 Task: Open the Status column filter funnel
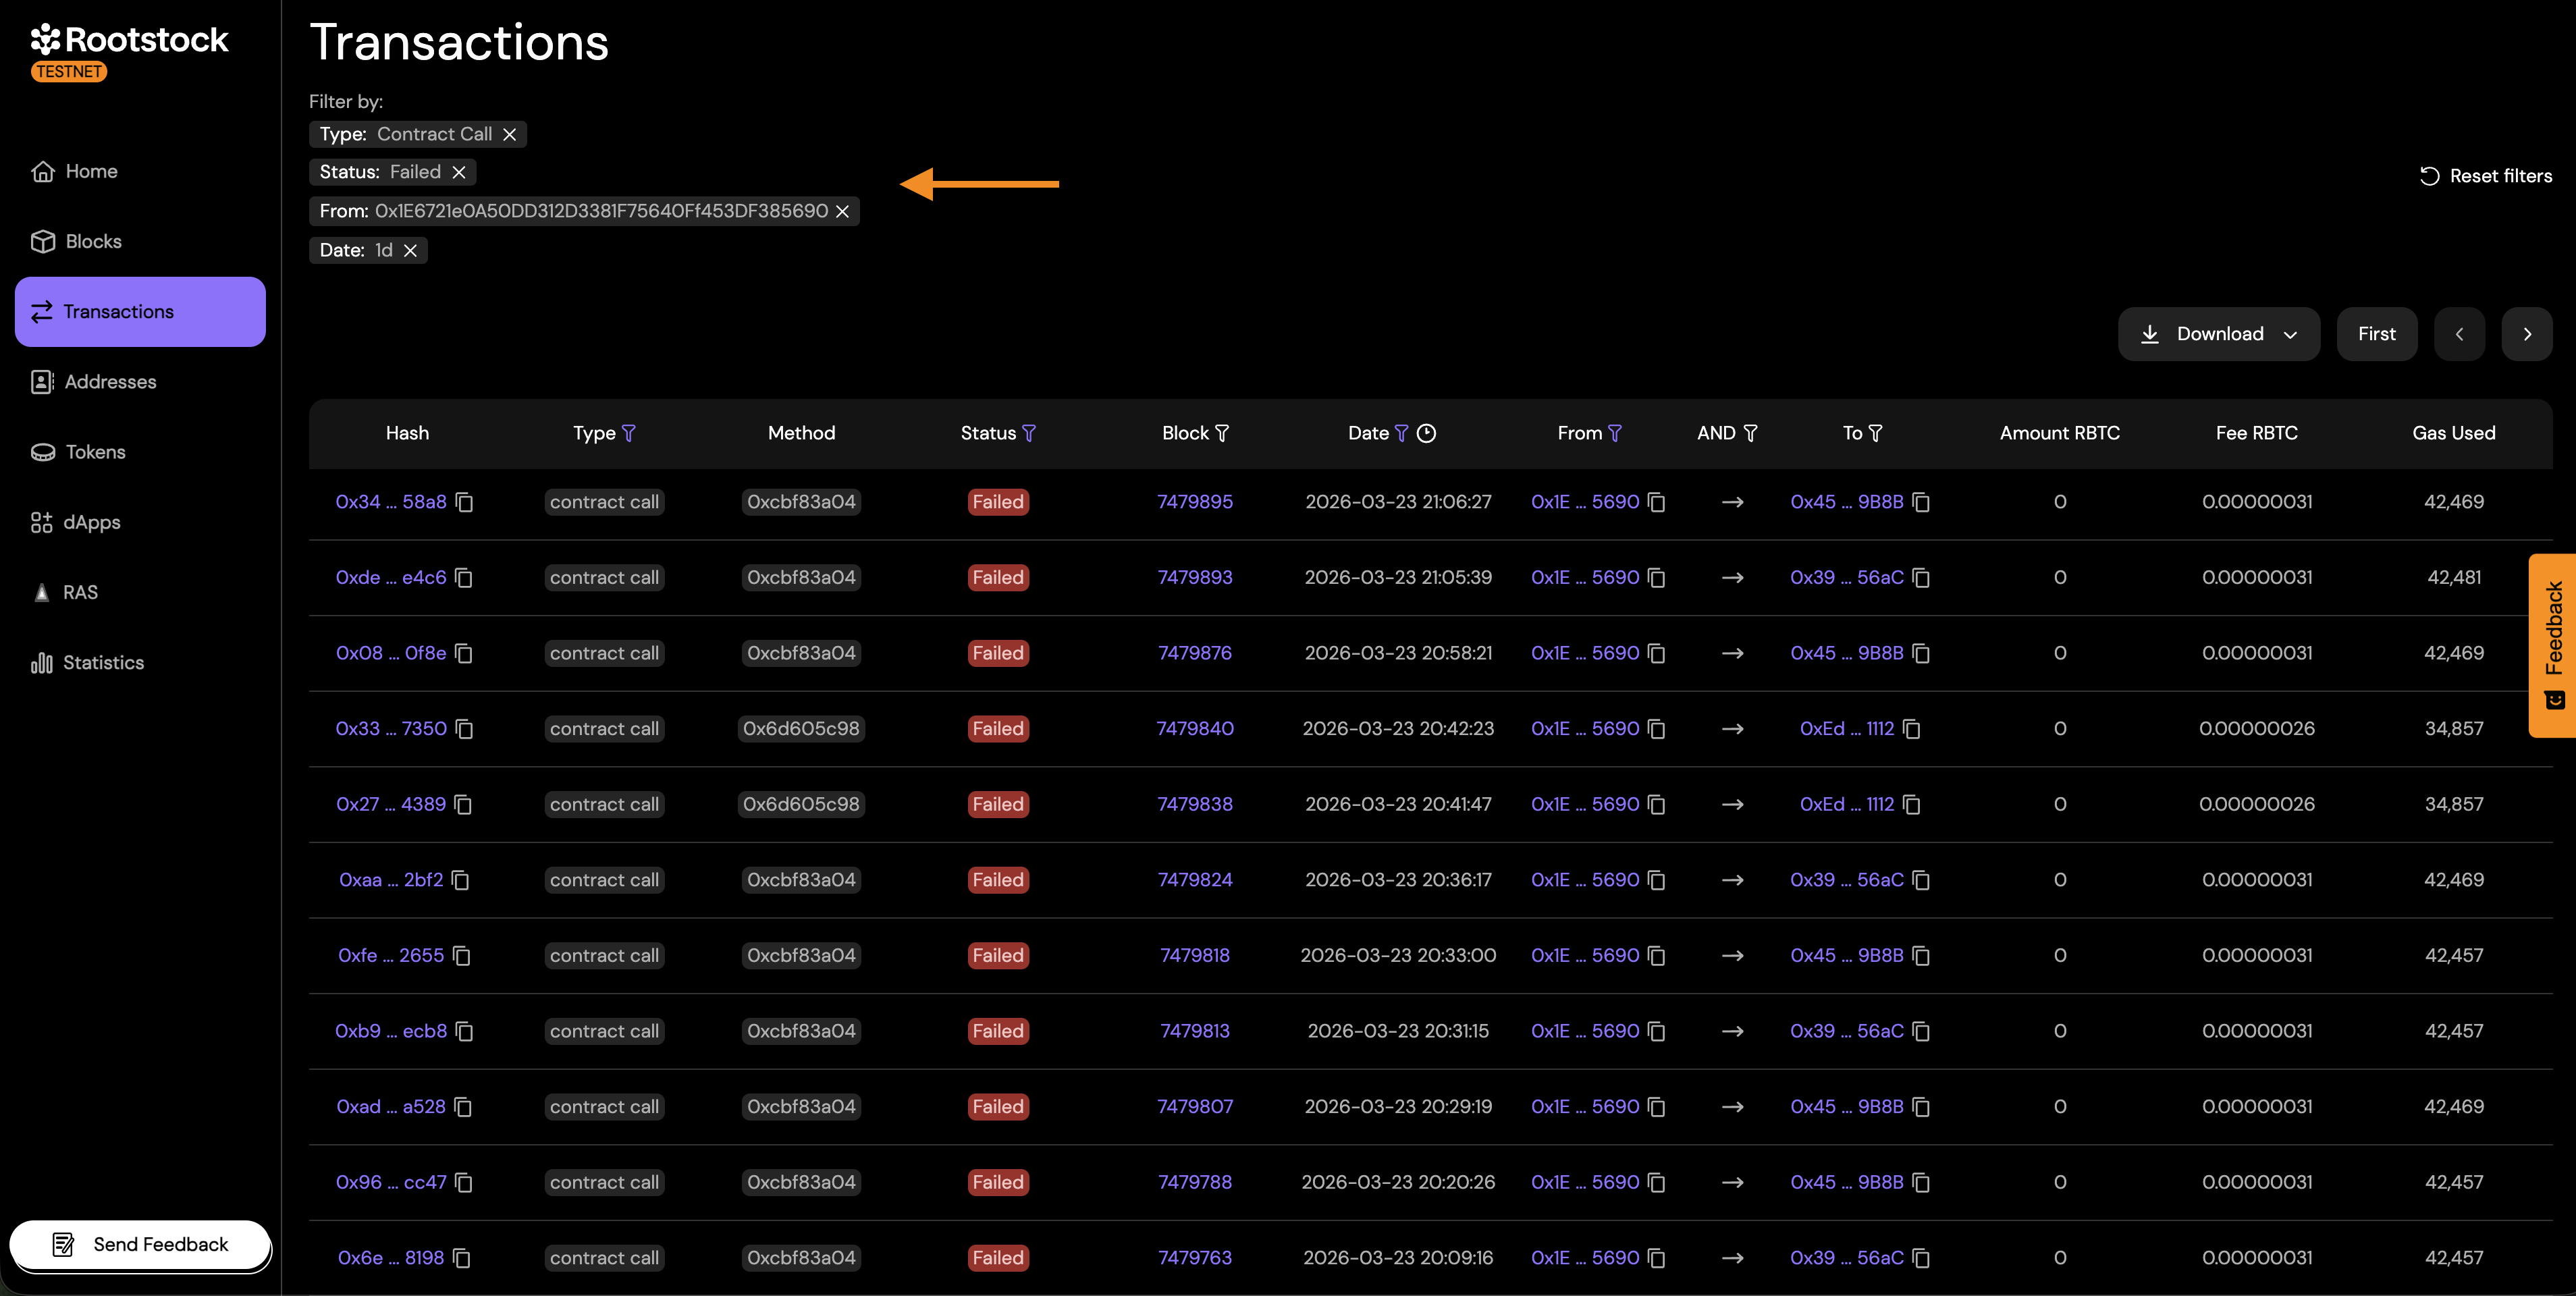(x=1031, y=433)
